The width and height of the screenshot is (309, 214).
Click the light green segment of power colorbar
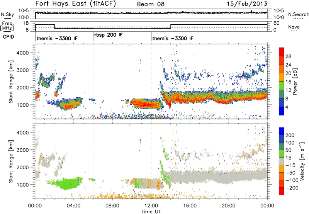282,85
